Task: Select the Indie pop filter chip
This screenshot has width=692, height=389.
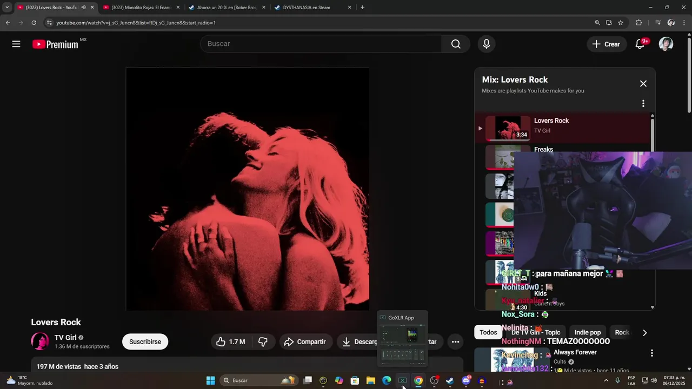Action: coord(588,332)
